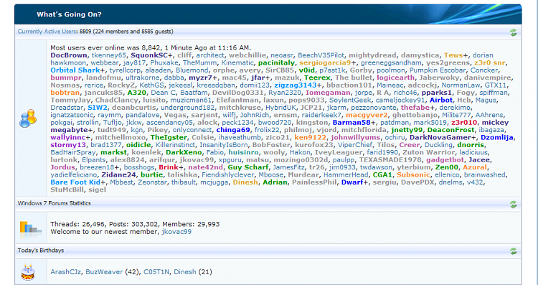Open zigzag3143's profile
The height and width of the screenshot is (285, 538).
[x=296, y=85]
